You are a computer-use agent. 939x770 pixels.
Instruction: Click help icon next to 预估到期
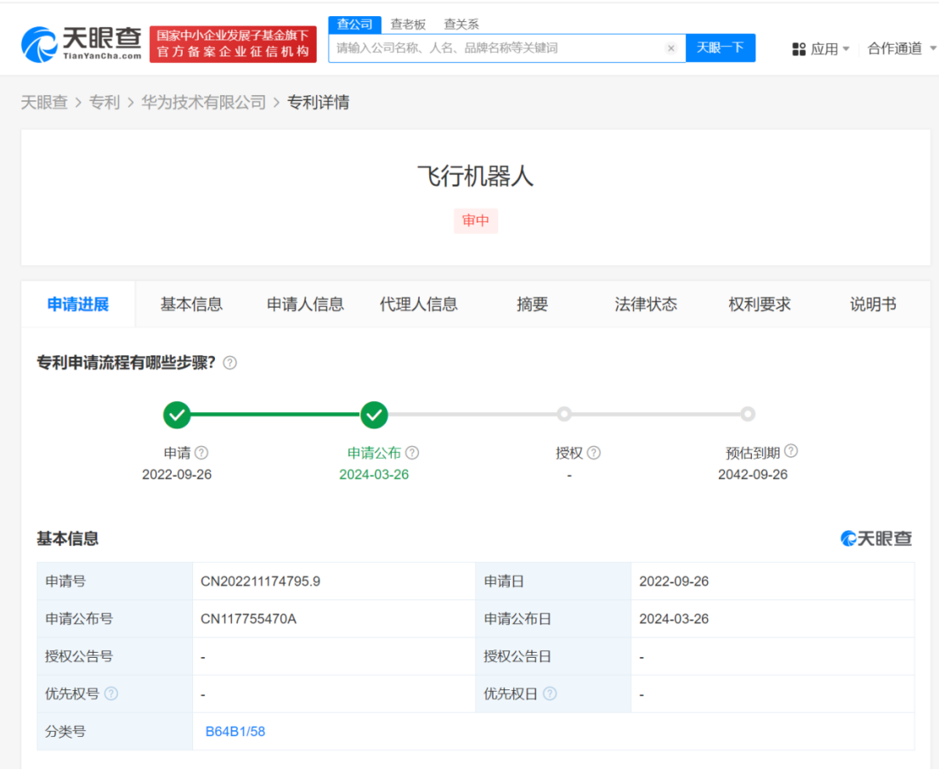[x=791, y=451]
